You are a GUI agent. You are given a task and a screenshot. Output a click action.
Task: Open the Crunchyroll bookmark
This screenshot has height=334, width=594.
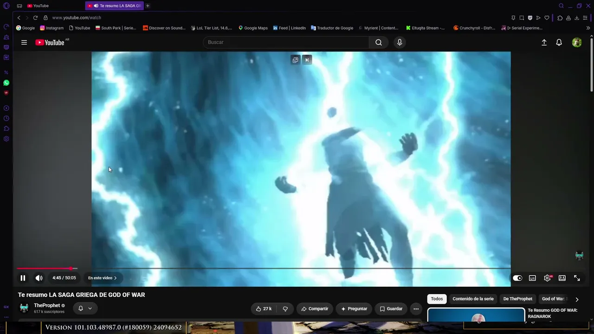[x=474, y=28]
